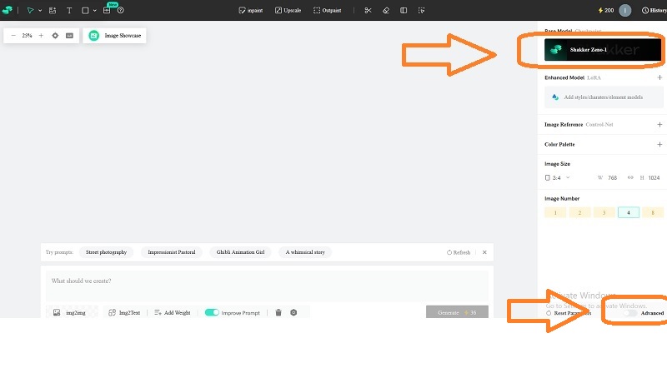Image resolution: width=667 pixels, height=368 pixels.
Task: Choose the Street photography prompt suggestion
Action: (x=106, y=251)
